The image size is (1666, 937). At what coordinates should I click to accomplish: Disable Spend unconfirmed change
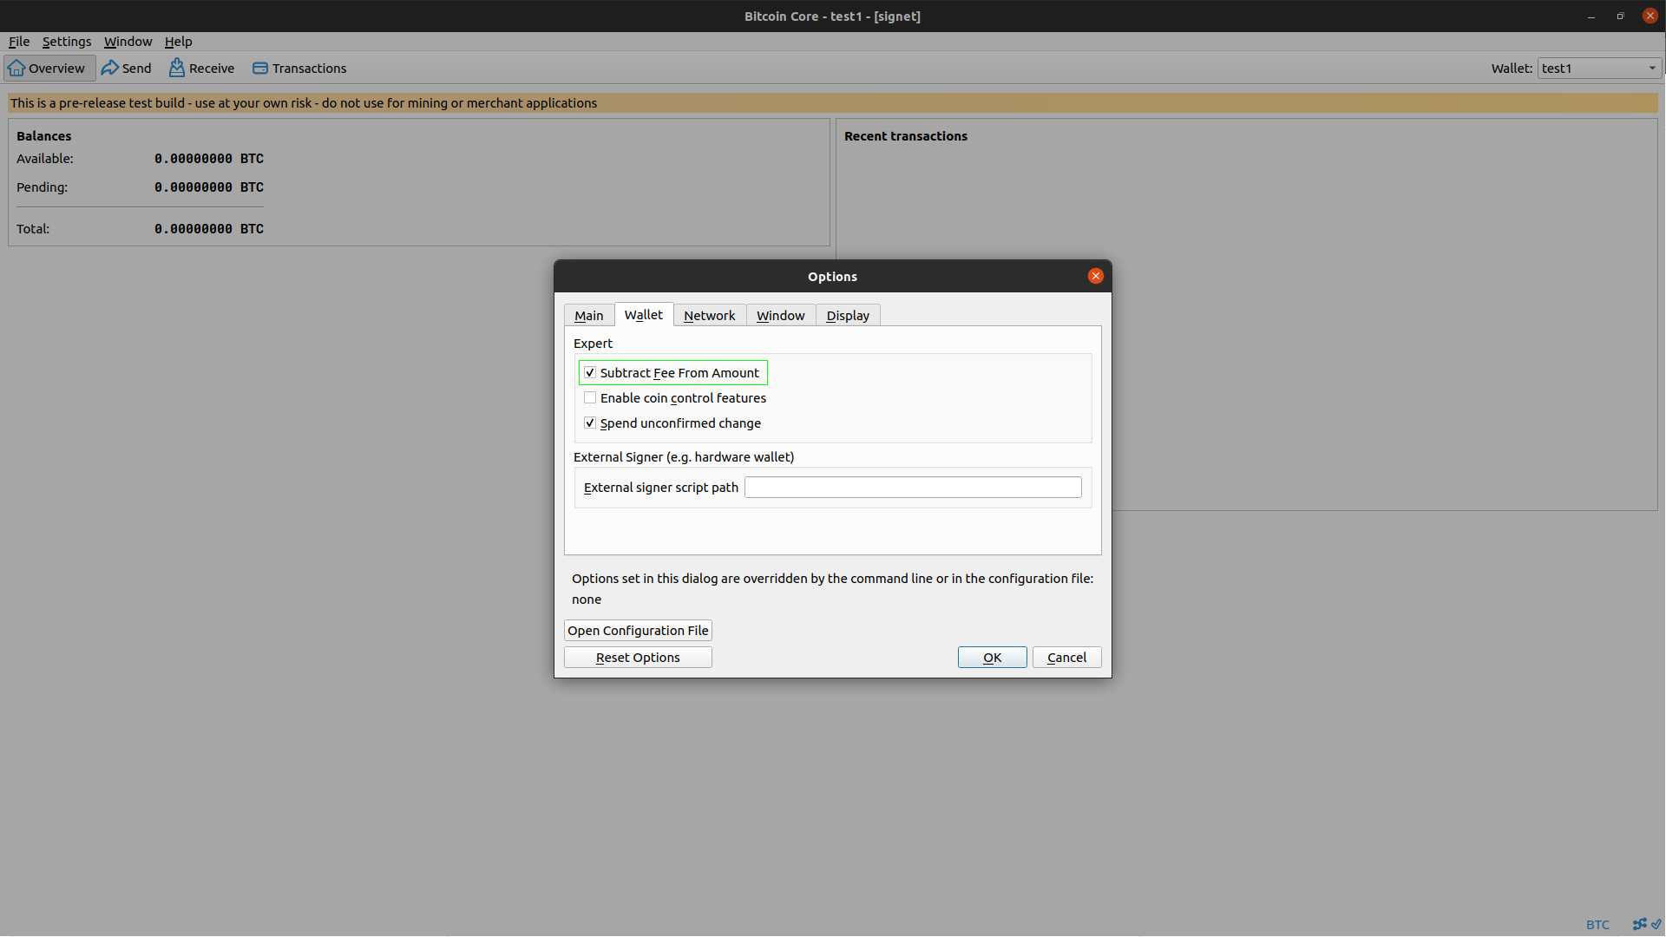tap(591, 423)
